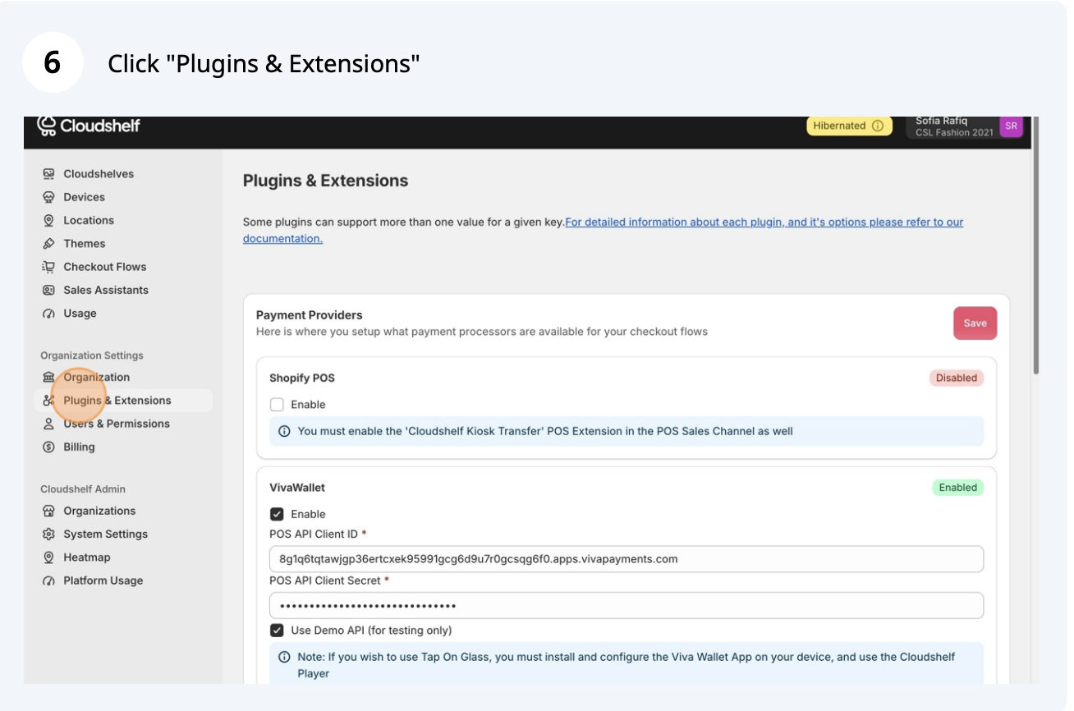Screen dimensions: 1074x711
Task: Open the Sofia Rafiq account menu
Action: tap(965, 126)
